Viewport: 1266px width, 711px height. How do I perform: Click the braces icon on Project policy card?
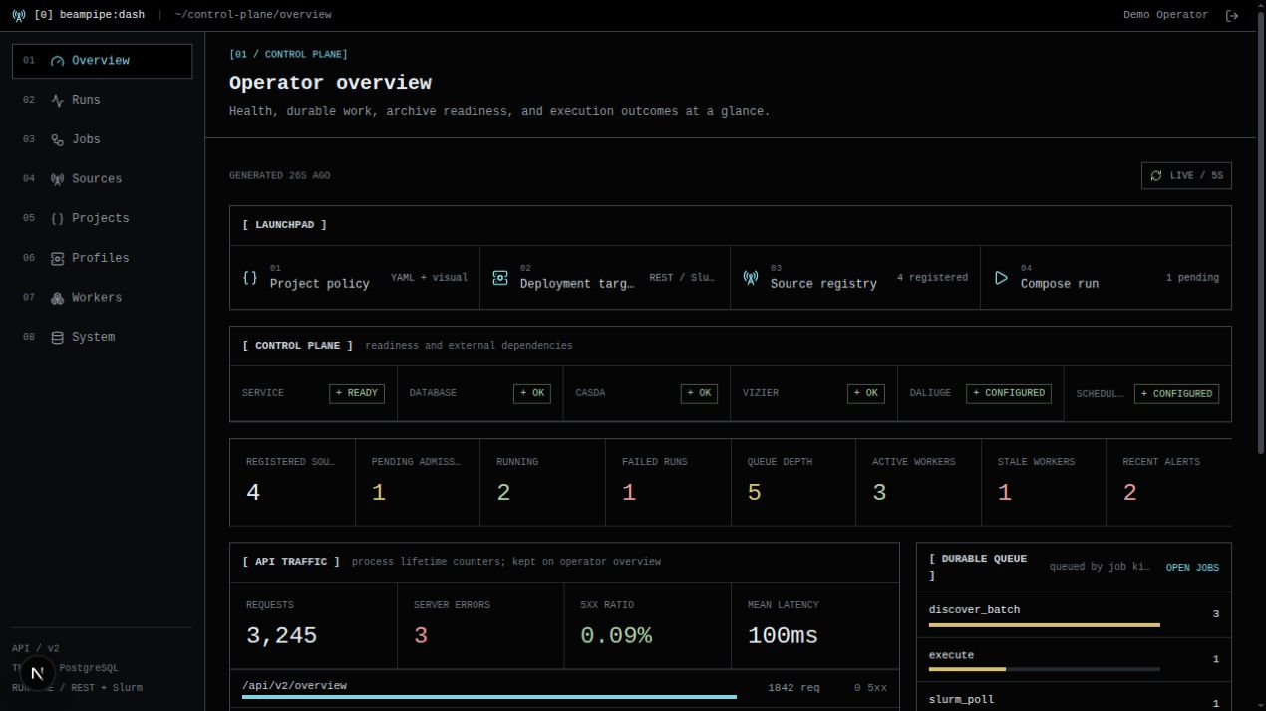pyautogui.click(x=250, y=278)
